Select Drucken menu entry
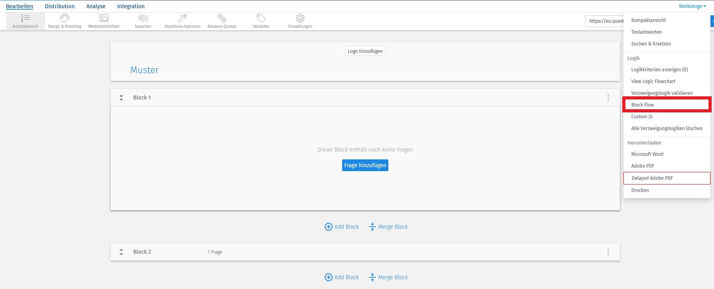Screen dimensions: 714x289 point(667,190)
